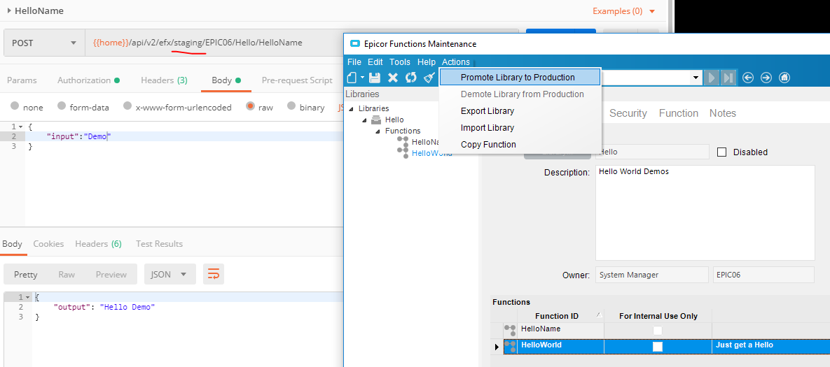Image resolution: width=830 pixels, height=367 pixels.
Task: Open the Edit menu in Epicor
Action: tap(375, 62)
